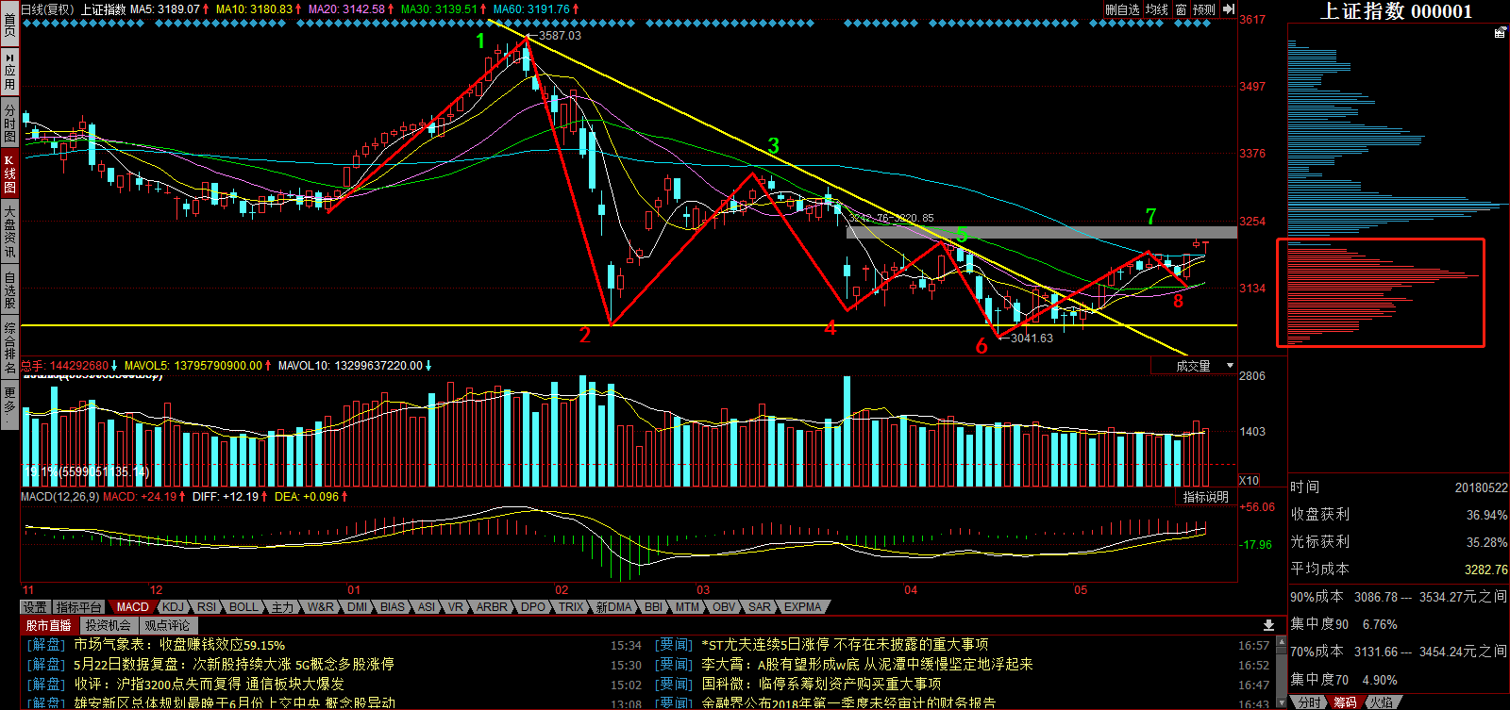This screenshot has height=710, width=1510.
Task: Open the 首页 sidebar item
Action: tap(9, 23)
